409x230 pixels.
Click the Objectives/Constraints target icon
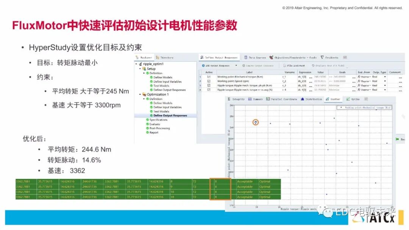271,57
